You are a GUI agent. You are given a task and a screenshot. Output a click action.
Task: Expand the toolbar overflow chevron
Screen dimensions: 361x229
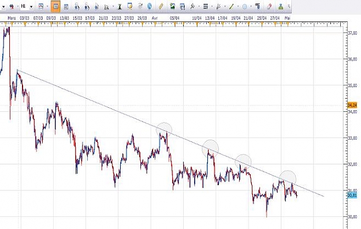[289, 6]
